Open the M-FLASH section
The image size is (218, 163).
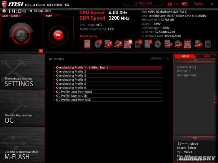click(x=22, y=145)
